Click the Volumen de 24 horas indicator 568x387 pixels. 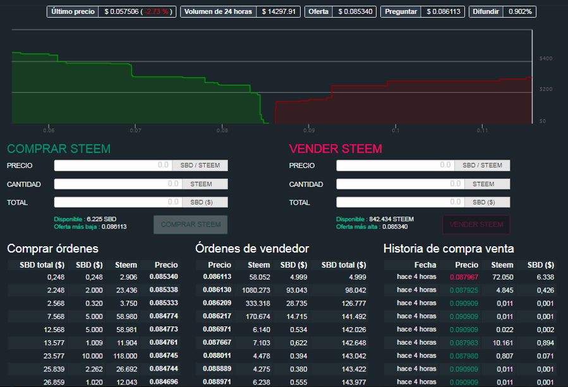point(240,11)
